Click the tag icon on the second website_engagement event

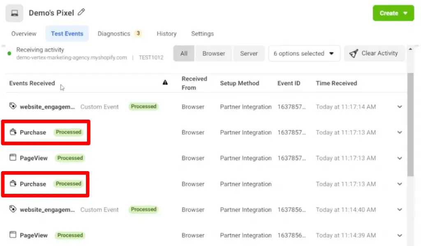click(x=13, y=209)
